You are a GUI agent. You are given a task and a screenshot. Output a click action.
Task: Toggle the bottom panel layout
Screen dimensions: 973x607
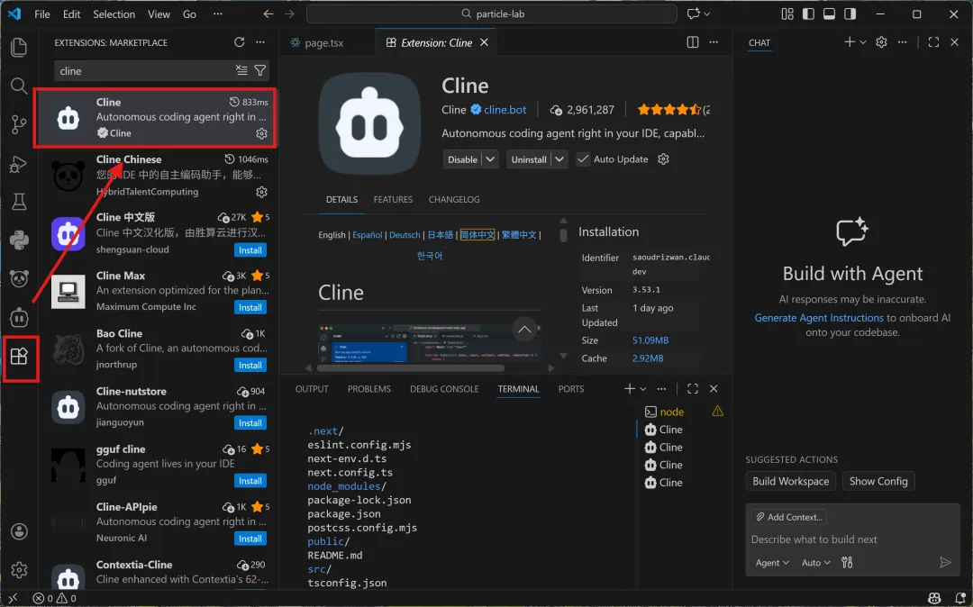[829, 14]
